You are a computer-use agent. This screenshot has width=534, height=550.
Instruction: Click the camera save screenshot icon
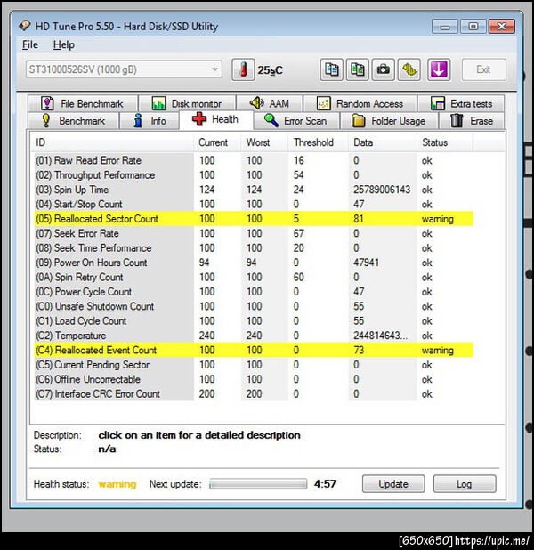[x=383, y=69]
